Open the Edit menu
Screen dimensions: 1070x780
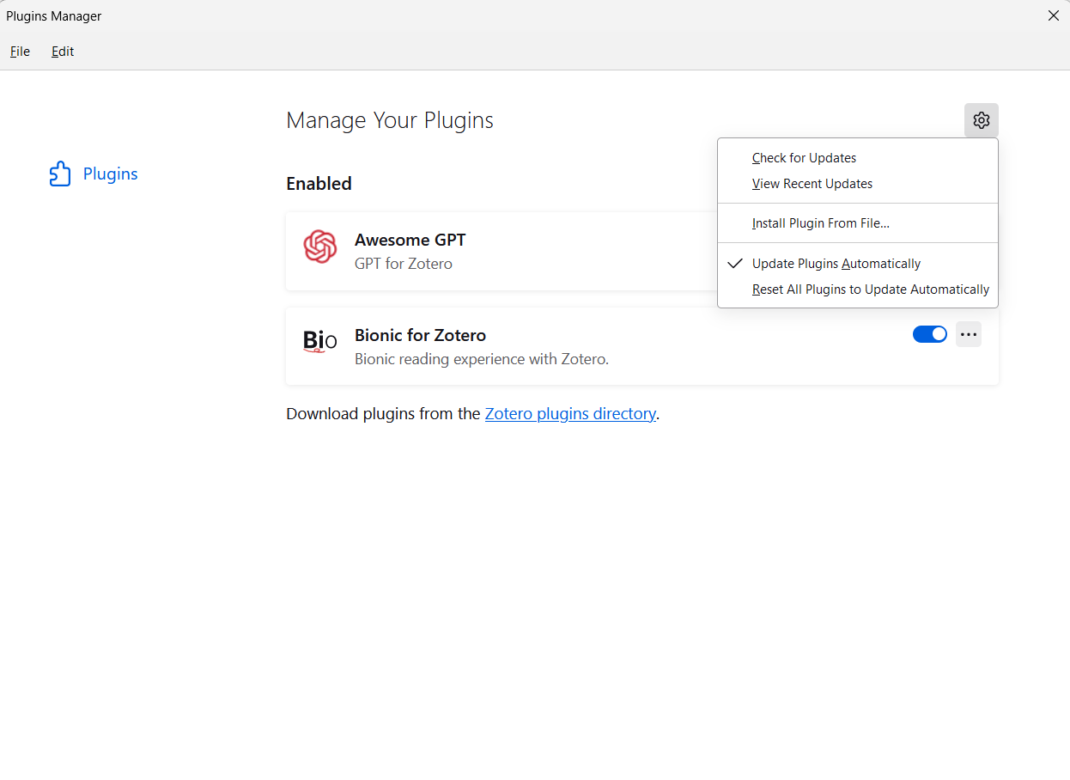[x=63, y=52]
